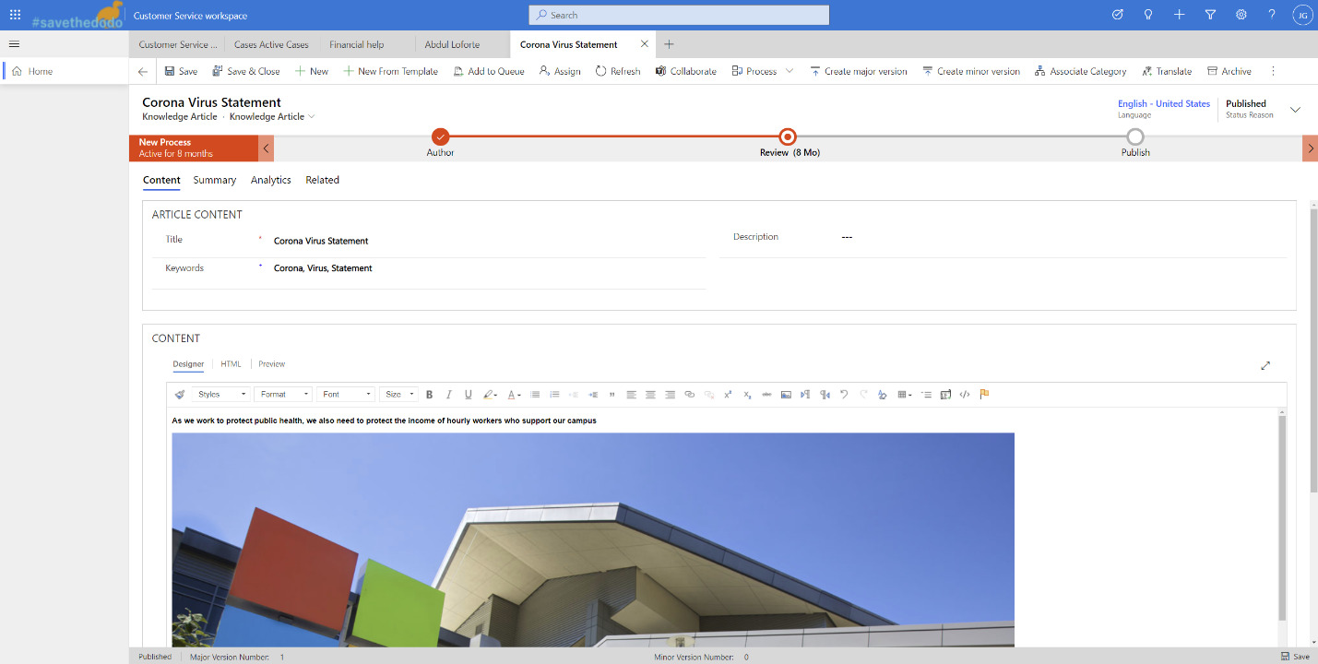Collapse the process bar left chevron

(x=267, y=148)
